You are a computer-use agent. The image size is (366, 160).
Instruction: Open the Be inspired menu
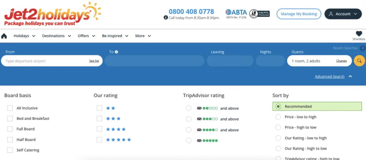pyautogui.click(x=115, y=36)
